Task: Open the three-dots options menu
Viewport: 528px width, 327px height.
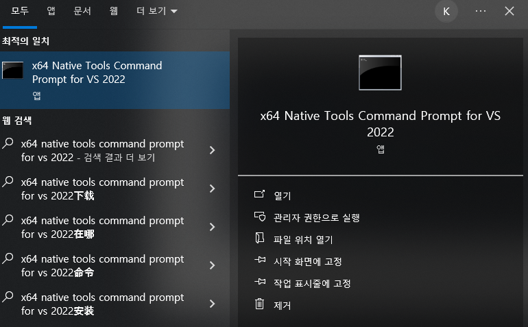Action: tap(481, 11)
